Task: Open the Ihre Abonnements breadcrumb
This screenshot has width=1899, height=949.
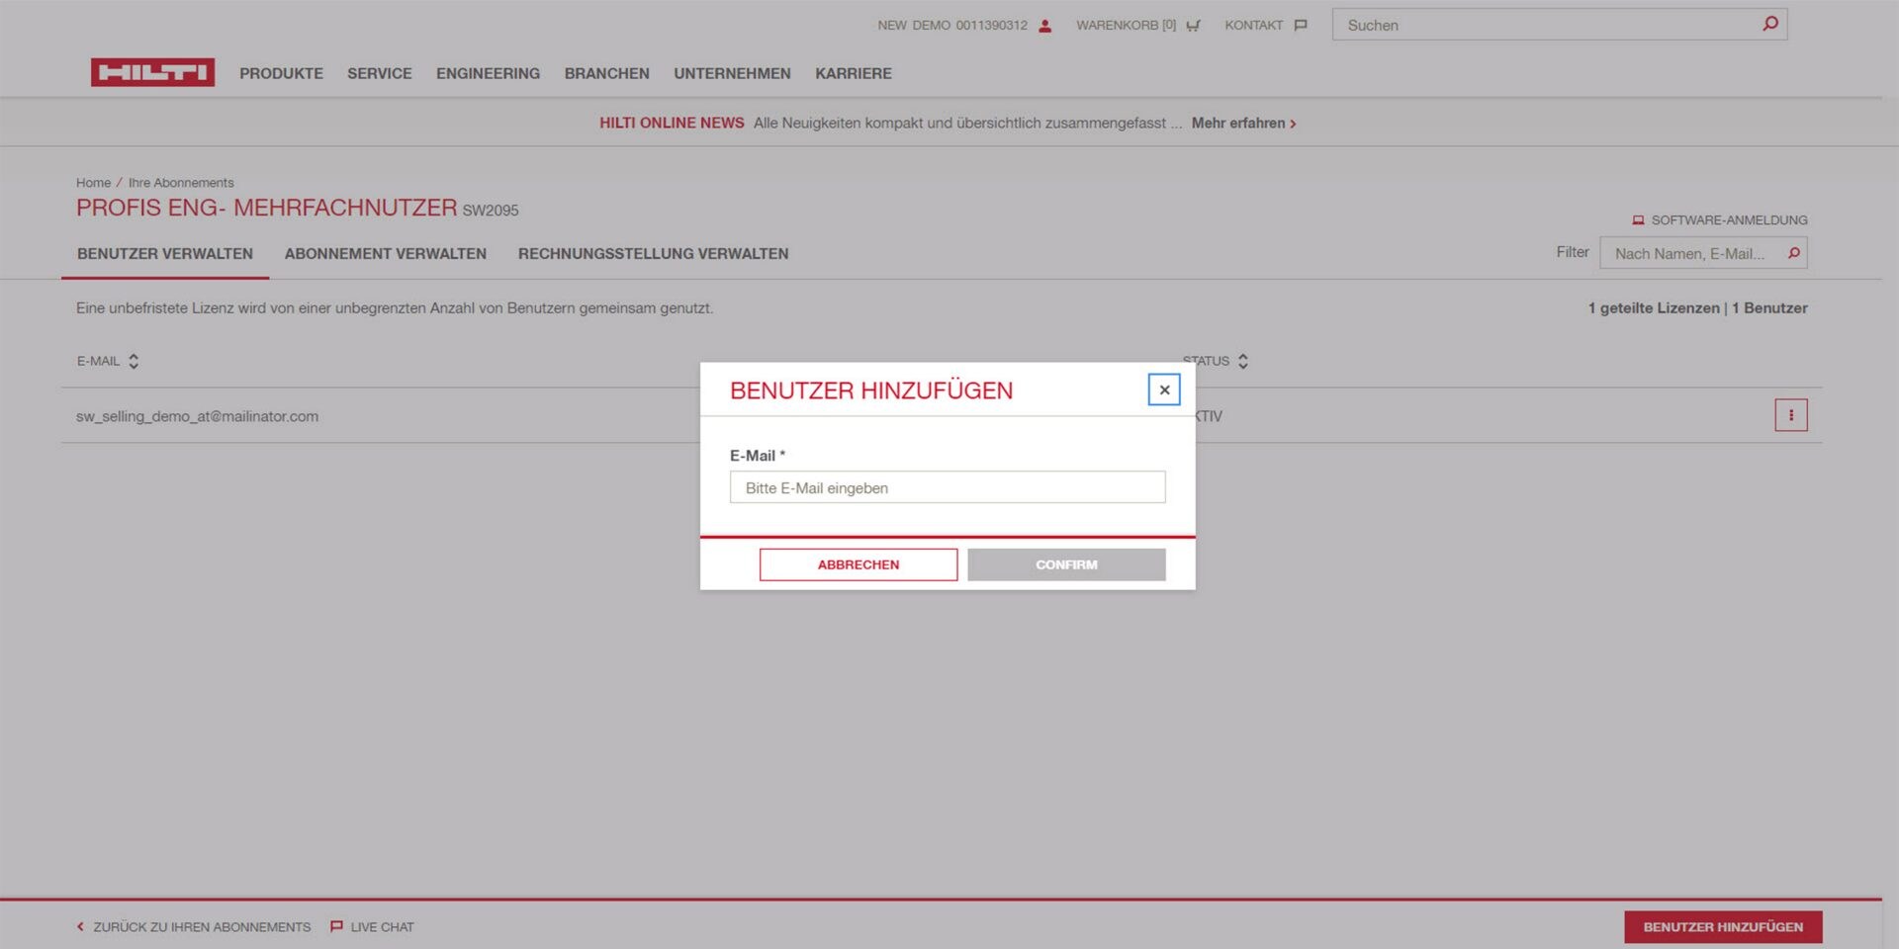Action: pyautogui.click(x=181, y=183)
